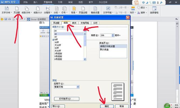Open the 页面边框 page border tool
This screenshot has width=180, height=108.
click(x=83, y=10)
